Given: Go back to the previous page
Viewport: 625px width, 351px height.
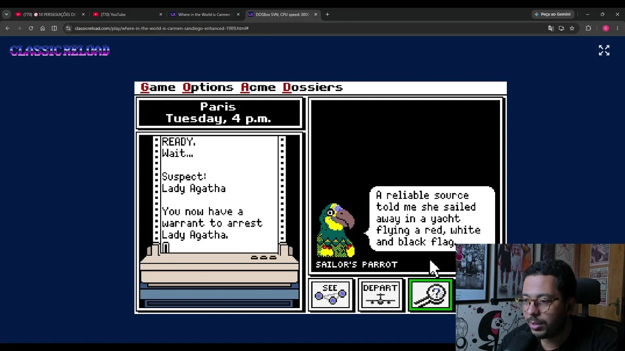Looking at the screenshot, I should pos(7,28).
